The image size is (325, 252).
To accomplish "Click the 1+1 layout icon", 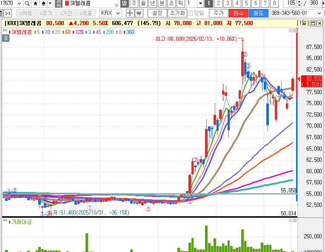I will (x=8, y=14).
